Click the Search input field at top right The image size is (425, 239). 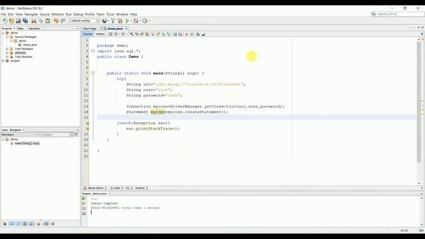tap(400, 14)
